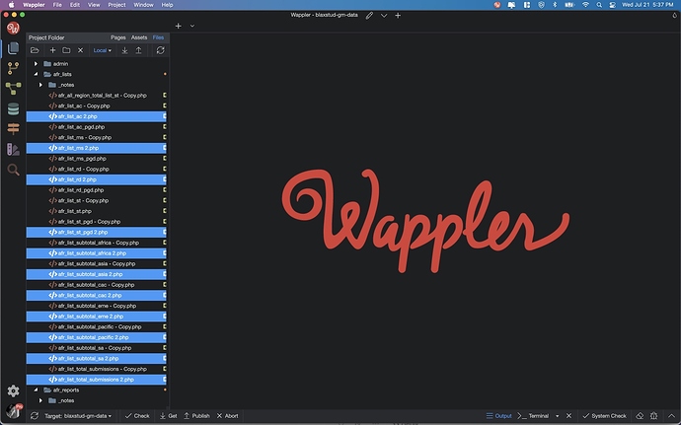Open the Search magnifier in sidebar

[x=13, y=170]
